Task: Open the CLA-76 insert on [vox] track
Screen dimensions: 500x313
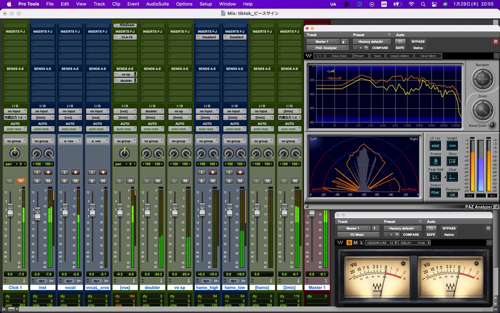Action: (x=125, y=37)
